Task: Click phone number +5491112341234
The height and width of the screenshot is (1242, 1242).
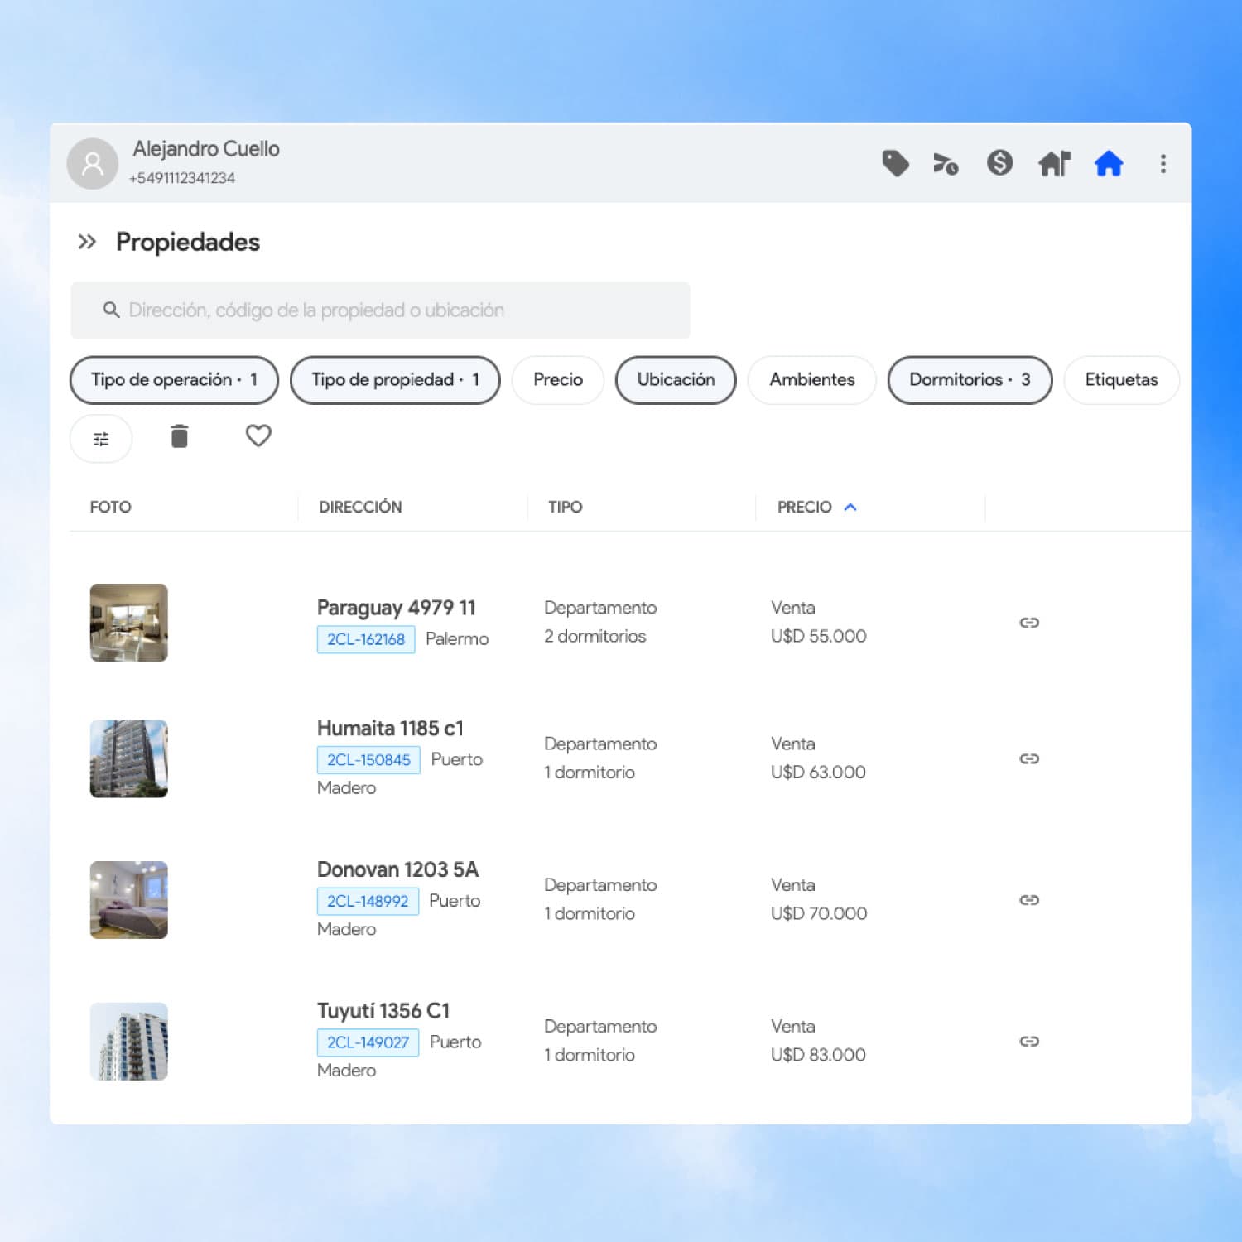Action: 182,178
